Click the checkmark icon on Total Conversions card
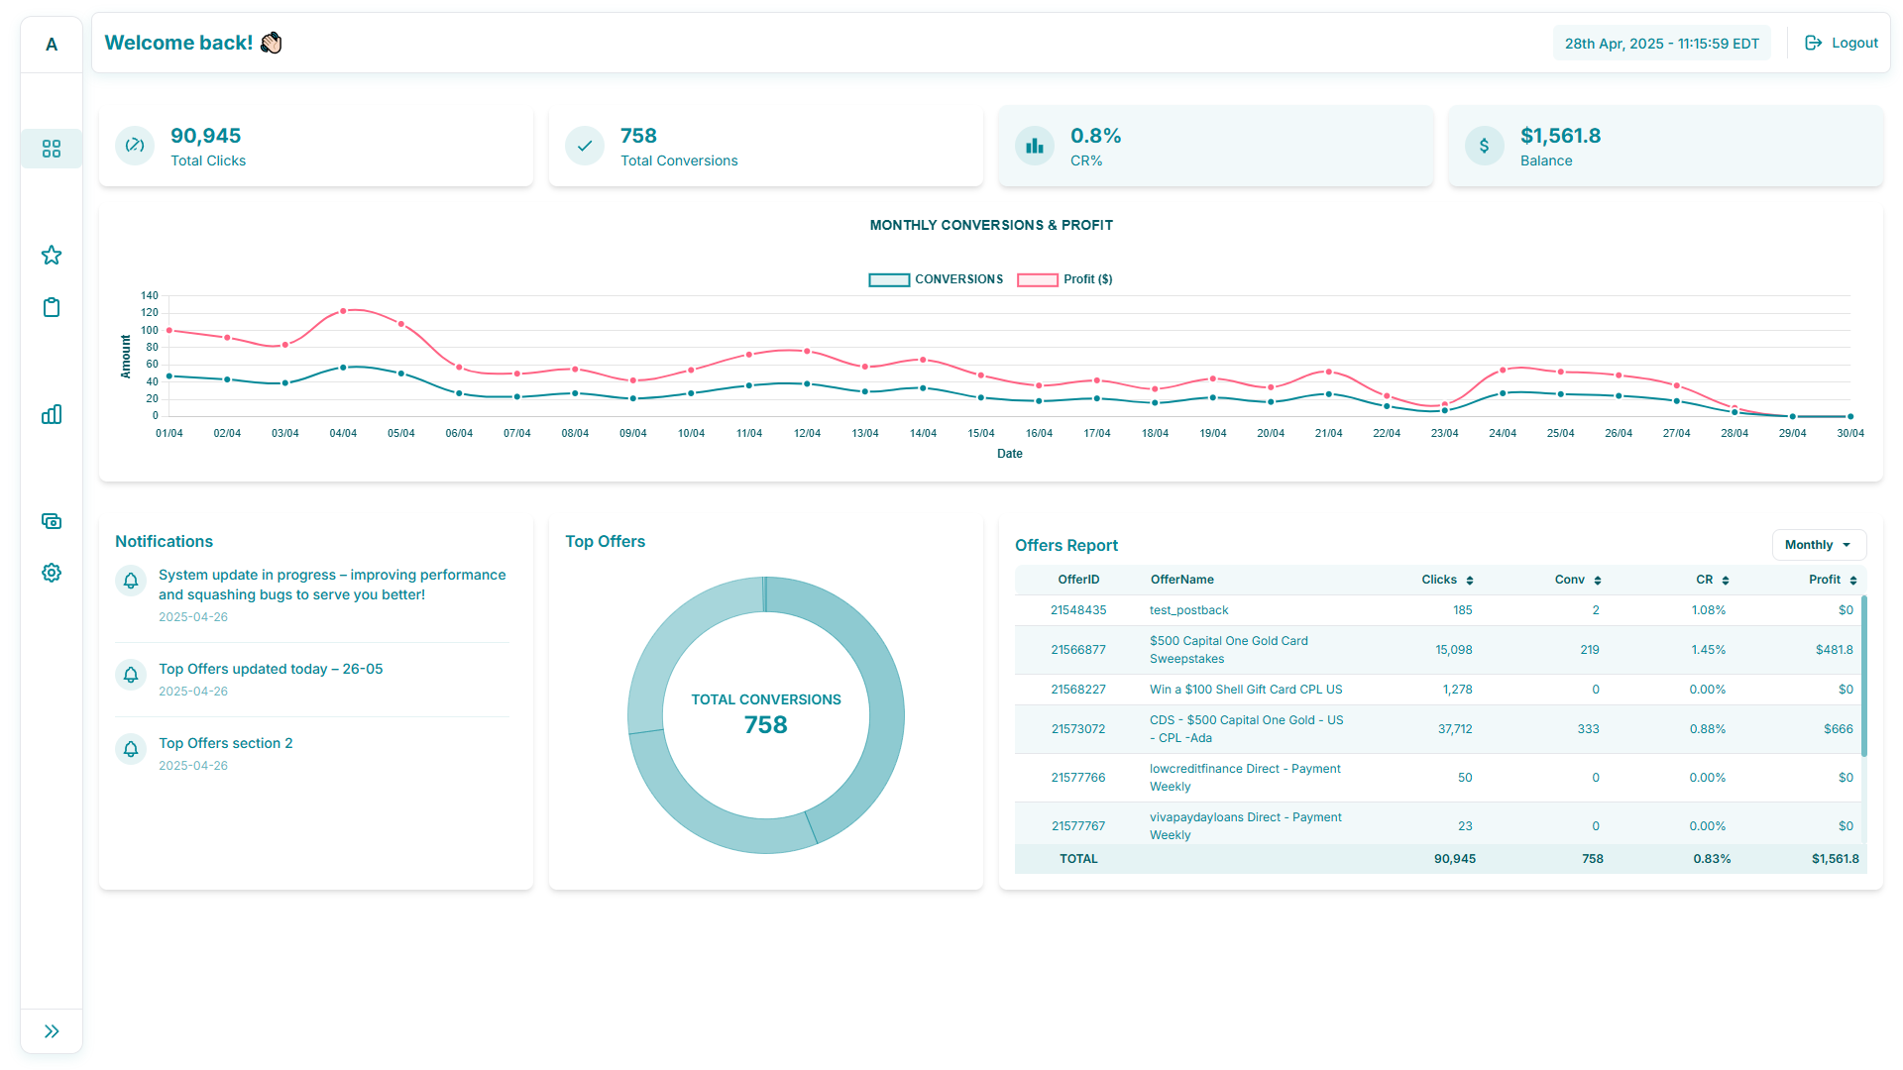This screenshot has height=1070, width=1903. 584,146
